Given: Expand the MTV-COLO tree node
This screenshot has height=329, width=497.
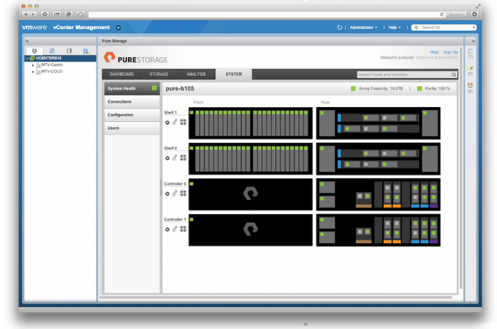Looking at the screenshot, I should 33,72.
